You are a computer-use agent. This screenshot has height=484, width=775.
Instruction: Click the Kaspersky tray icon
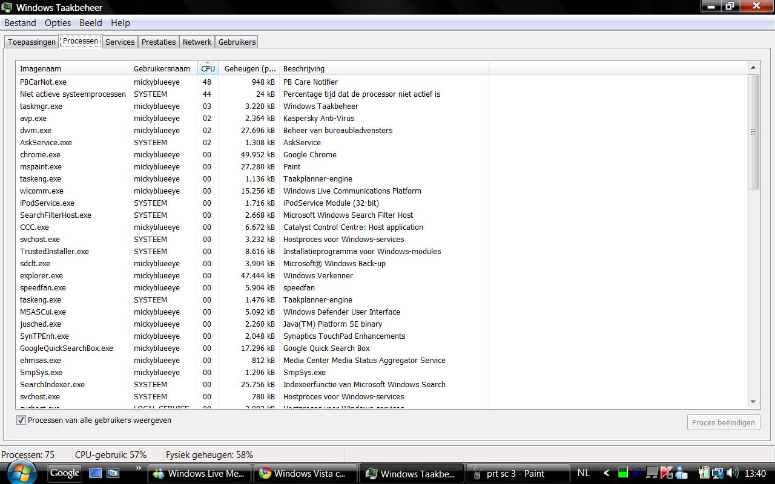pyautogui.click(x=667, y=473)
